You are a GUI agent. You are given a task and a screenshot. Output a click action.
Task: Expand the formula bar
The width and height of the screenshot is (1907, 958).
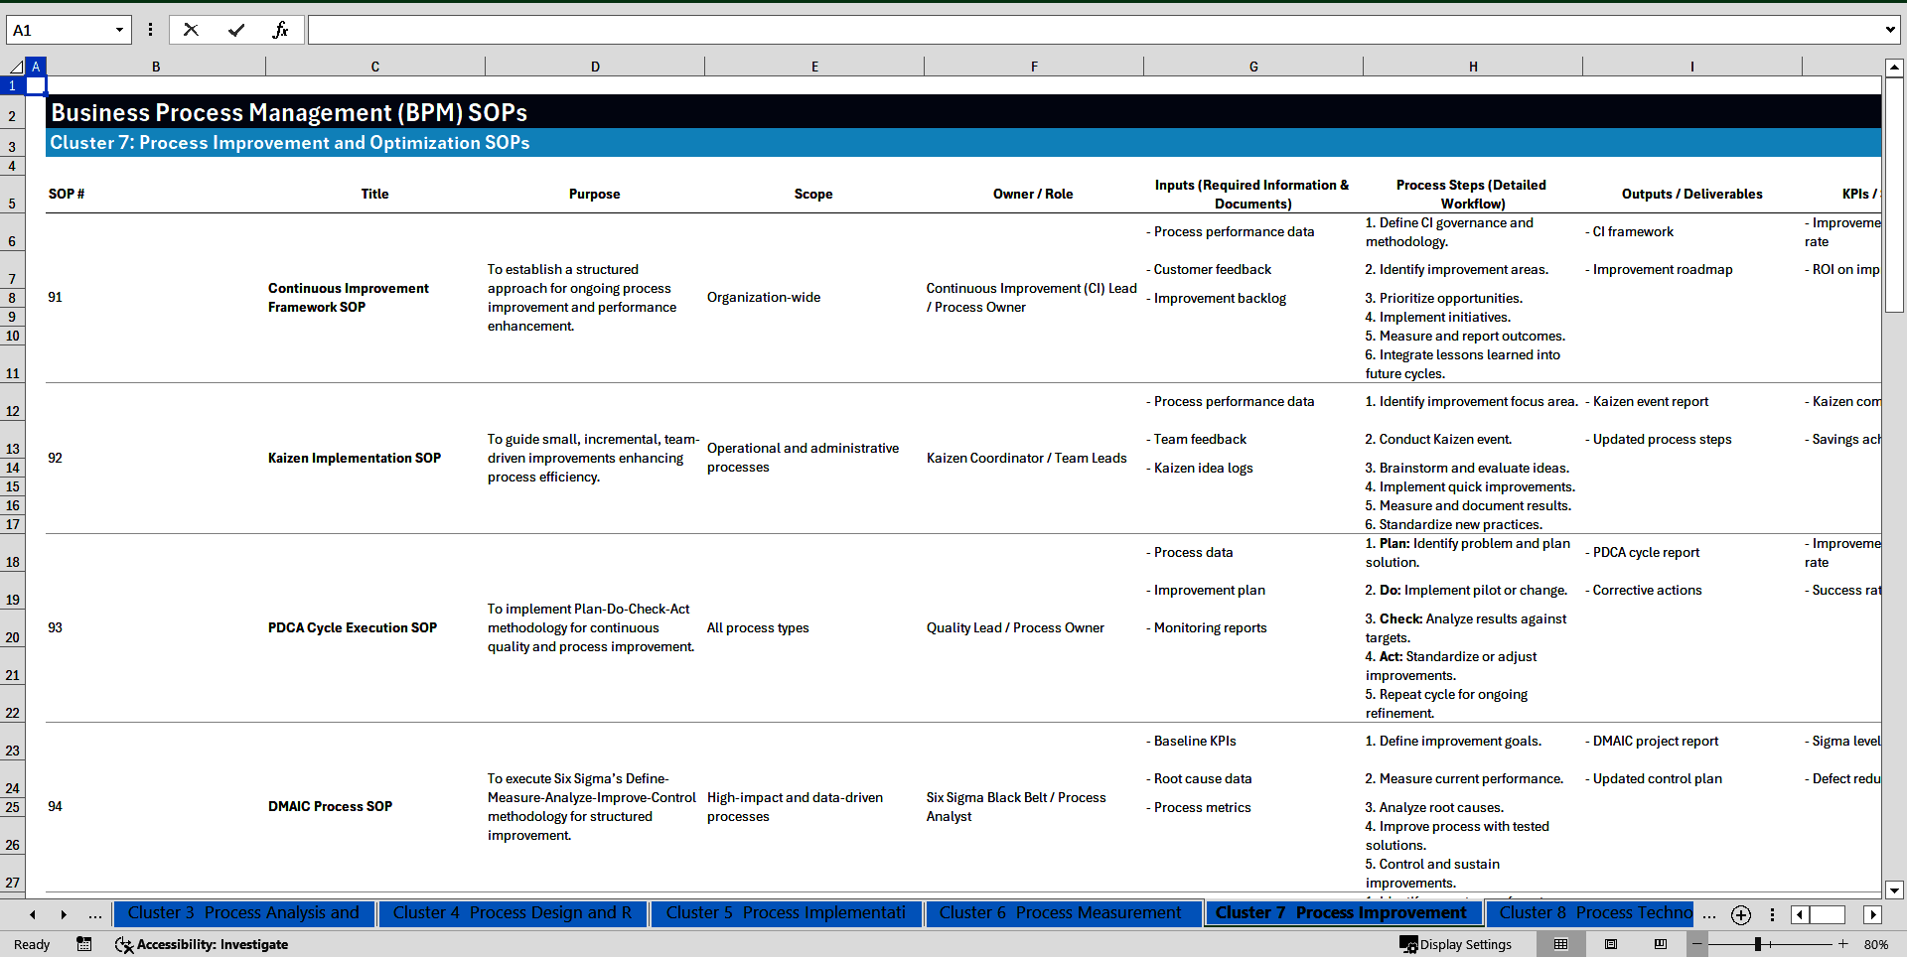click(x=1889, y=30)
